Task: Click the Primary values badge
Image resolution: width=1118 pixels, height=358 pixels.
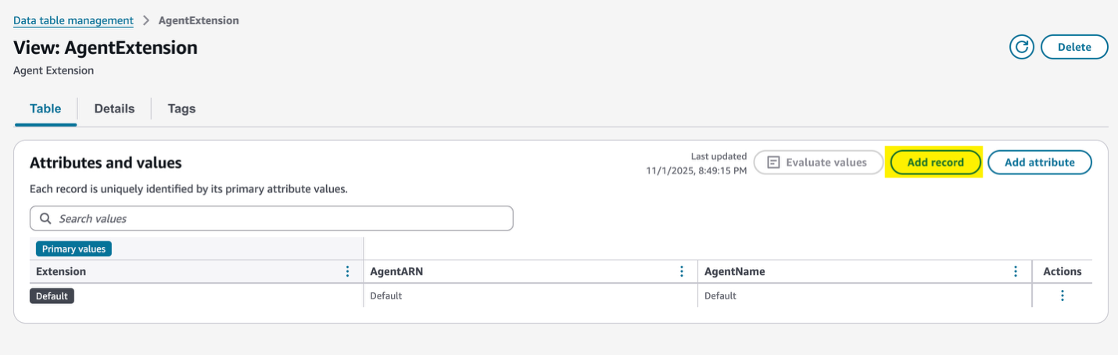Action: [74, 249]
